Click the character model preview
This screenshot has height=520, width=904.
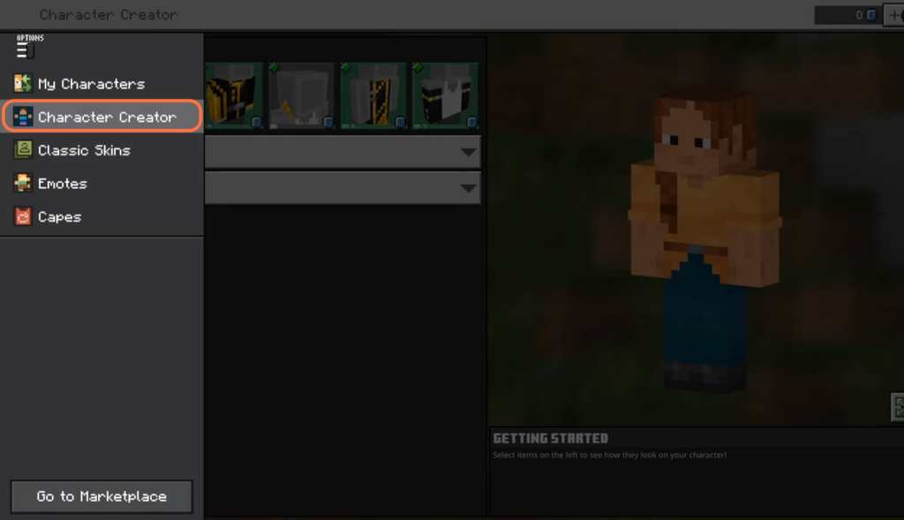(704, 242)
